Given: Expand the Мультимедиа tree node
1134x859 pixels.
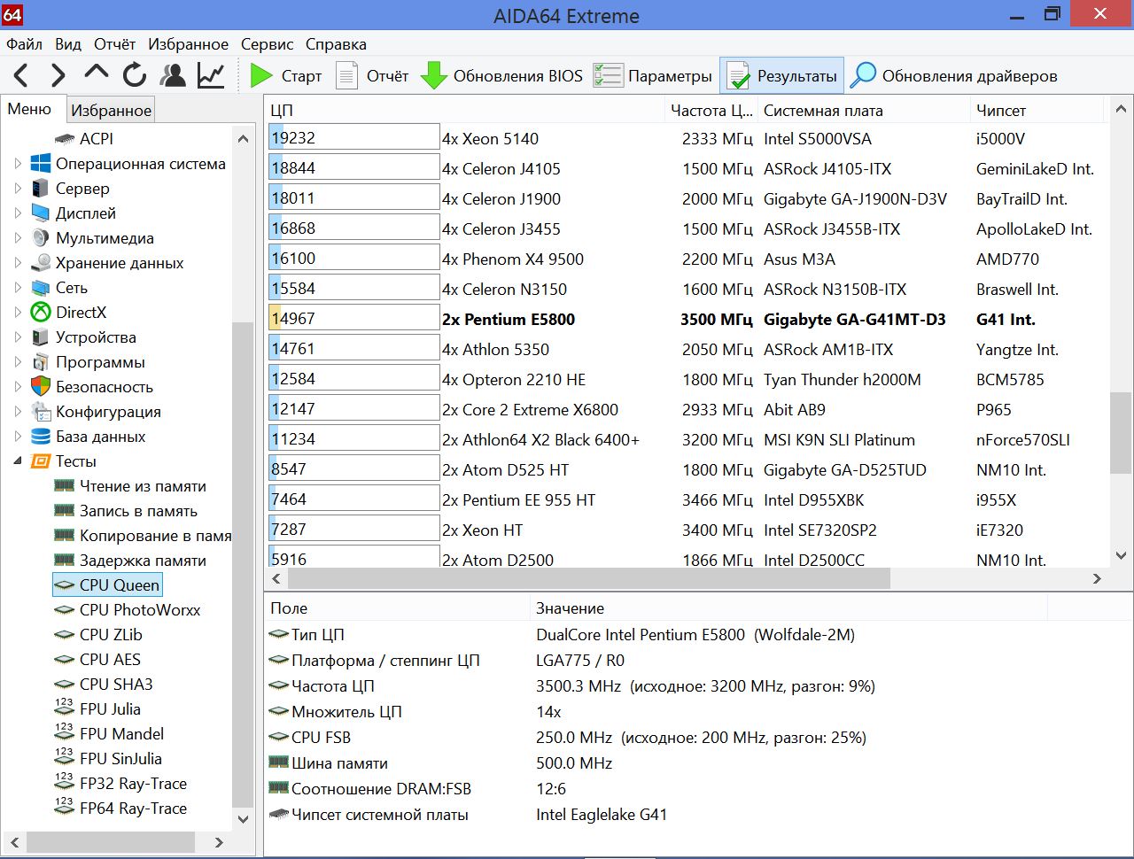Looking at the screenshot, I should pyautogui.click(x=18, y=238).
